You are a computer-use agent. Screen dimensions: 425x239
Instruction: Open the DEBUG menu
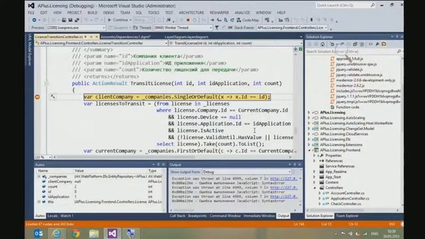(108, 13)
